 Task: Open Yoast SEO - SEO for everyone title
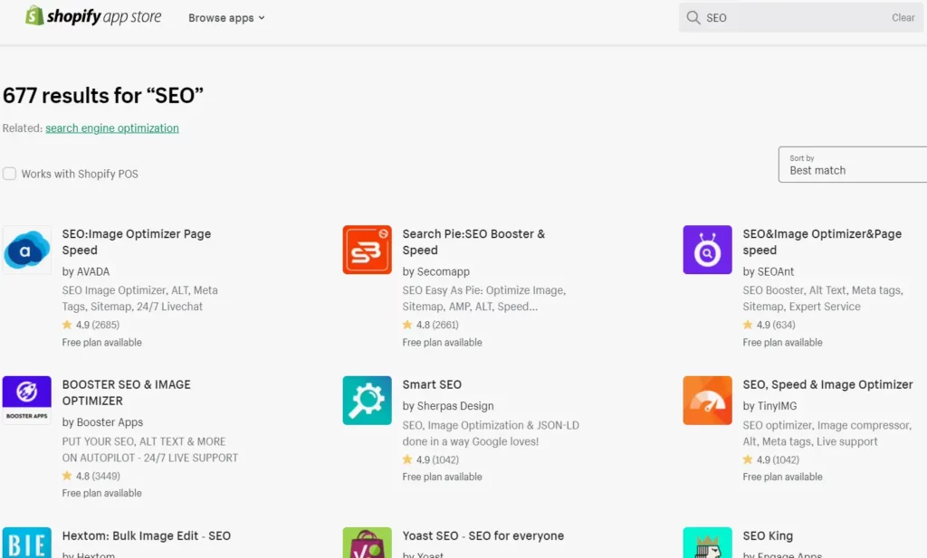coord(483,535)
